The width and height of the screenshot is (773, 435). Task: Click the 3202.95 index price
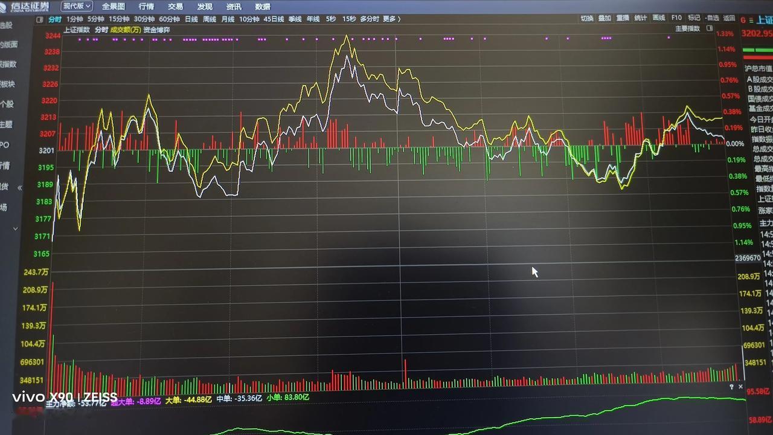pos(757,34)
